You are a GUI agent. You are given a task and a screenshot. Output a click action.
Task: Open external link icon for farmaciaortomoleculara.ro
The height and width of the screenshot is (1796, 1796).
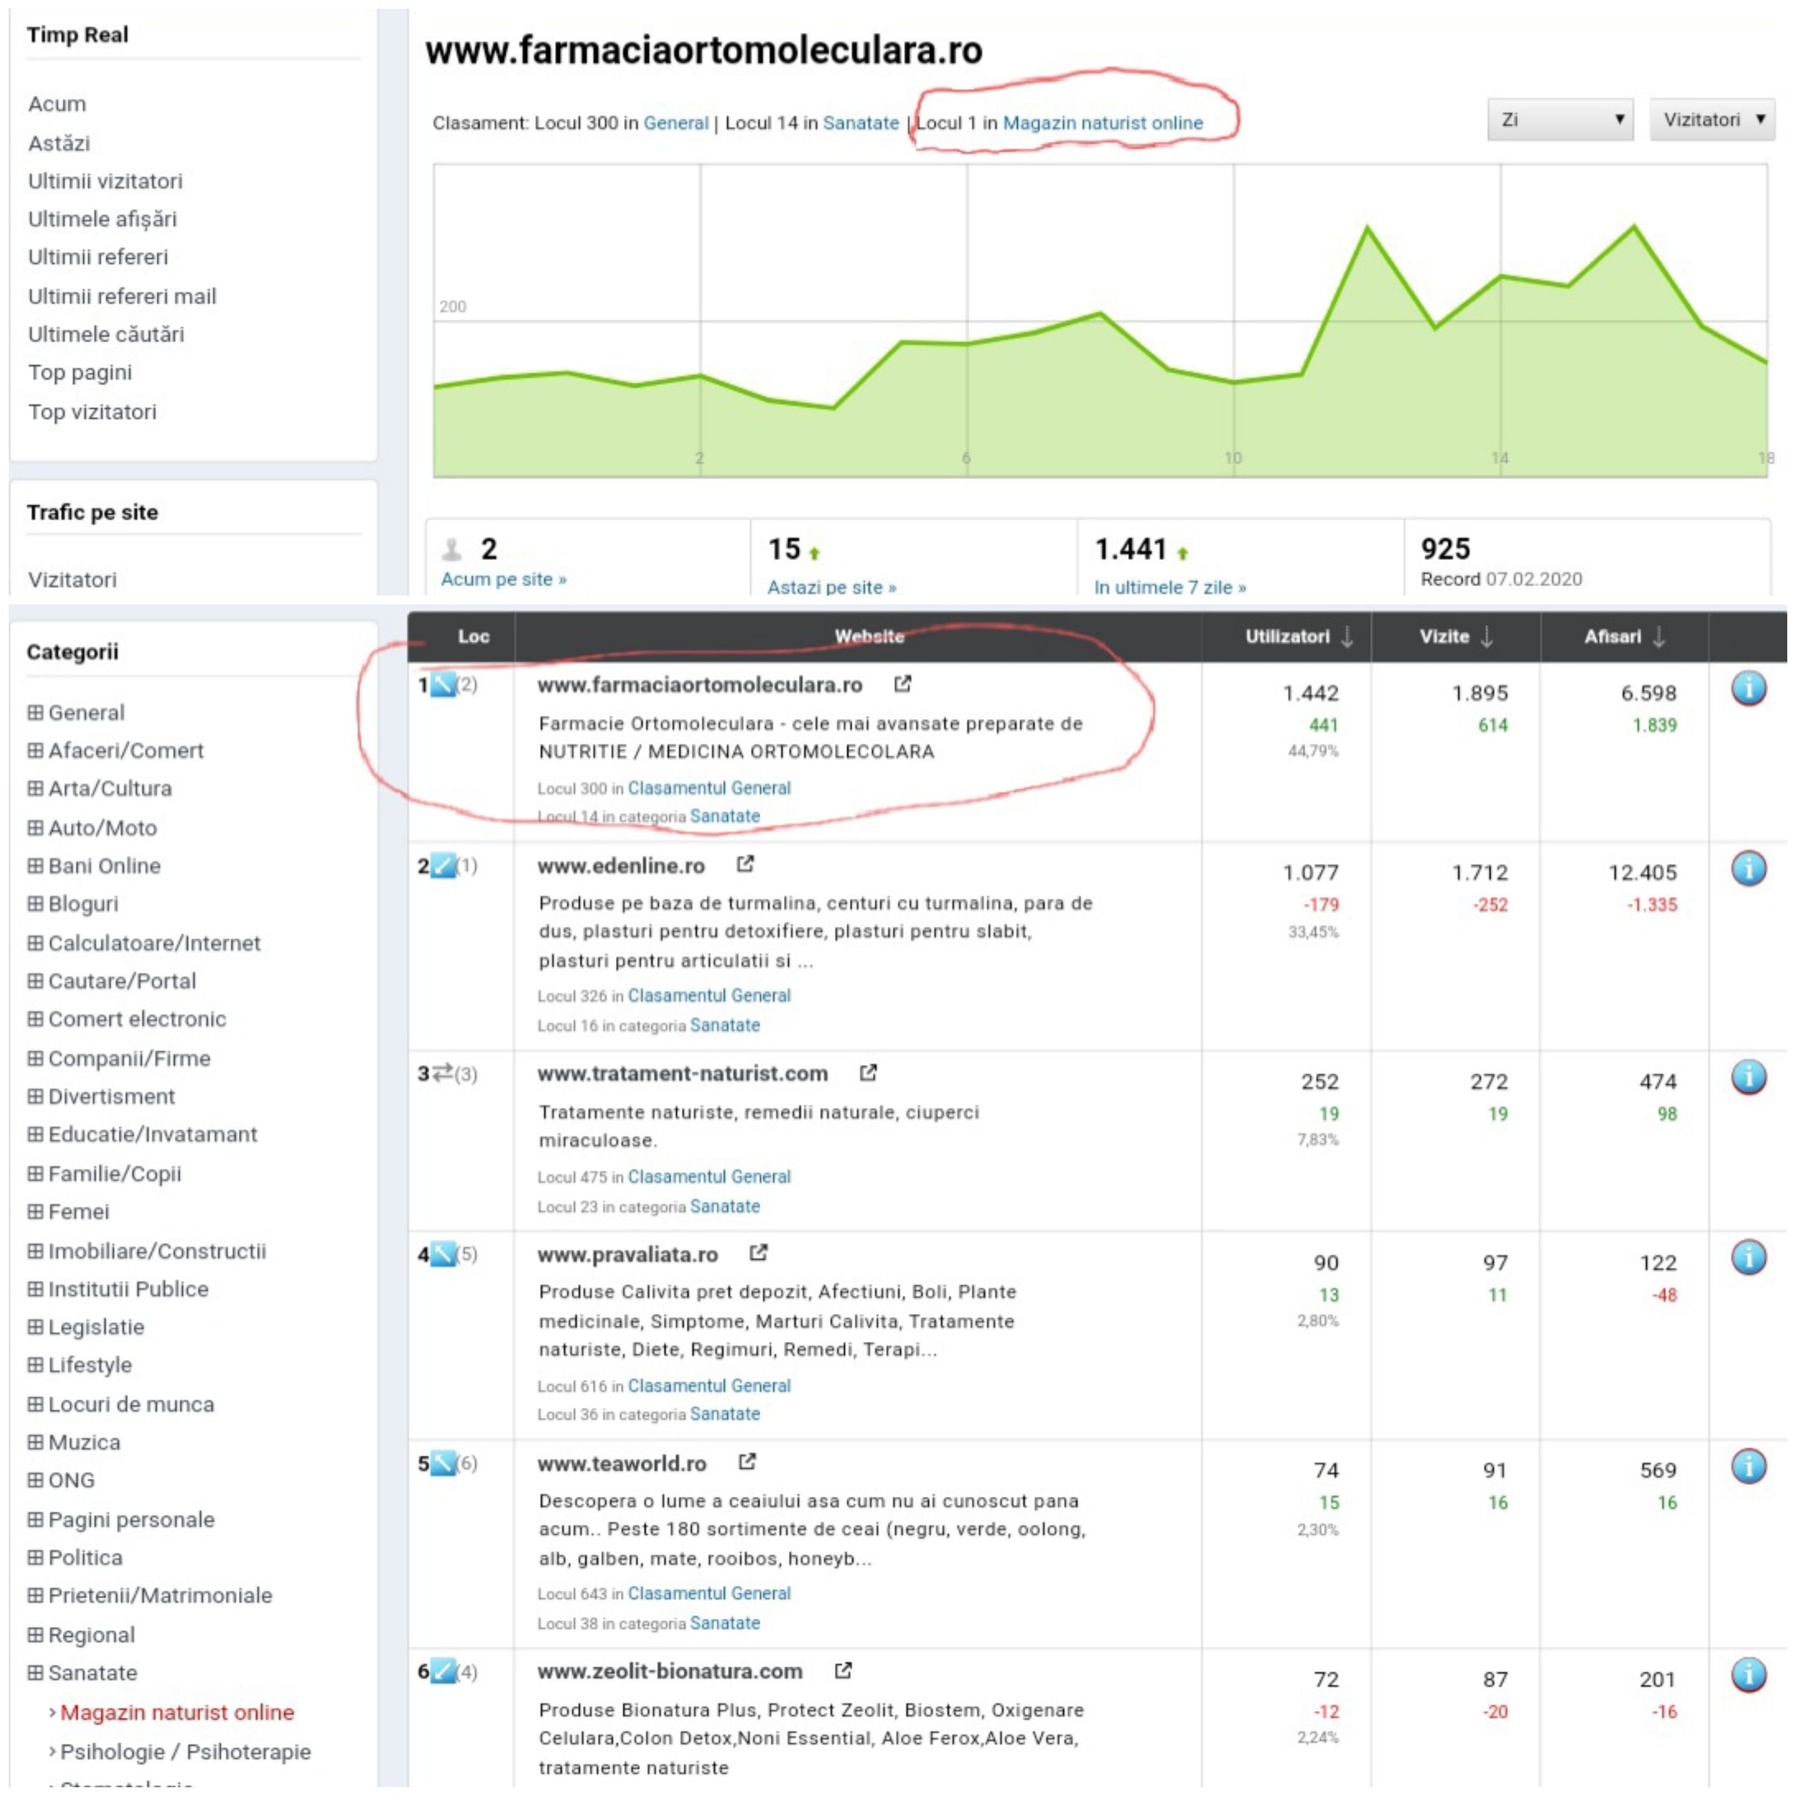pos(902,684)
